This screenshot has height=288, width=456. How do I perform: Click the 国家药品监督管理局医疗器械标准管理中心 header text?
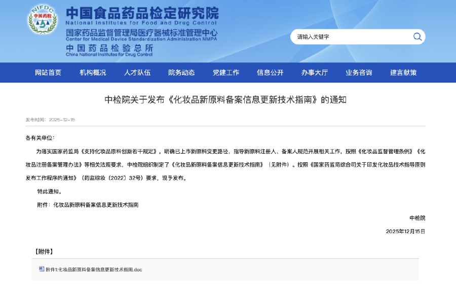pos(141,32)
